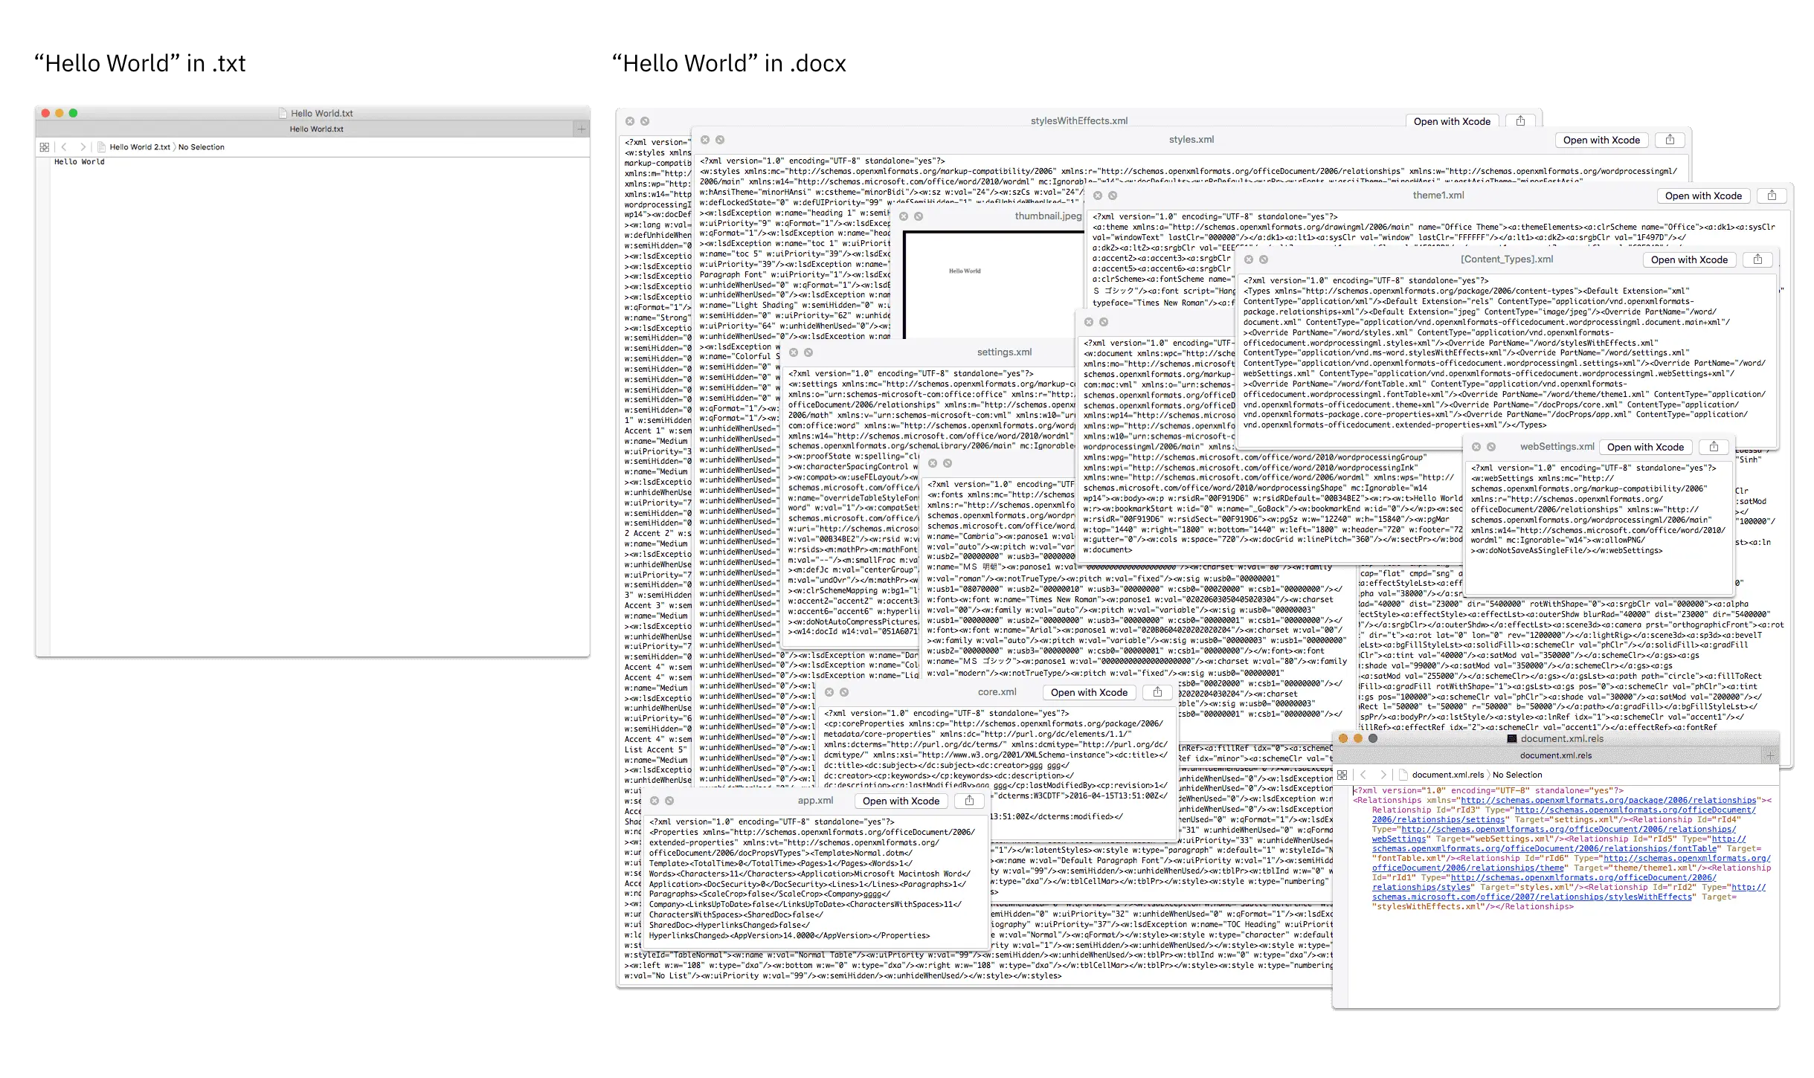The height and width of the screenshot is (1078, 1814).
Task: Expand thumbnail.jpeg preview to full screen
Action: pos(919,216)
